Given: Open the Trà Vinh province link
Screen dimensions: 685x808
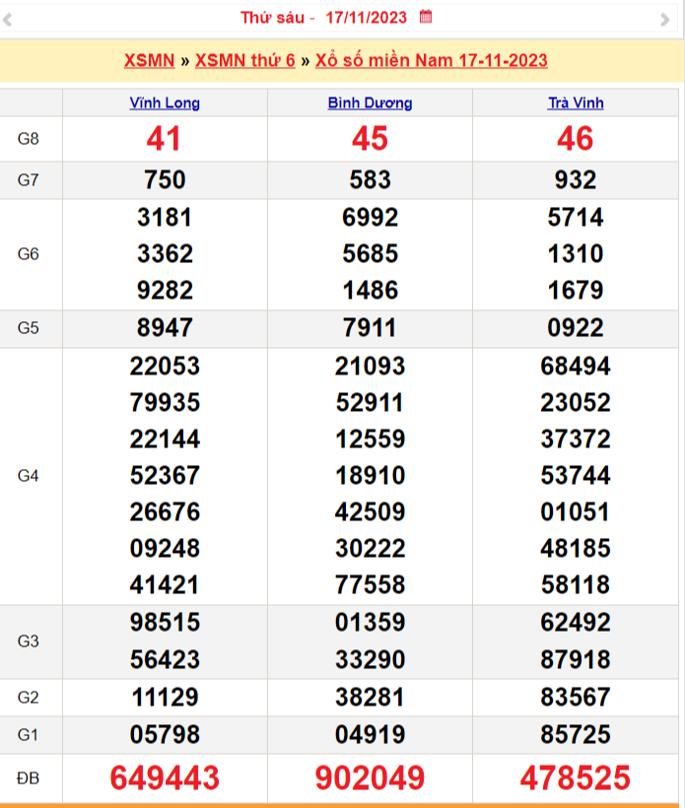Looking at the screenshot, I should click(576, 102).
